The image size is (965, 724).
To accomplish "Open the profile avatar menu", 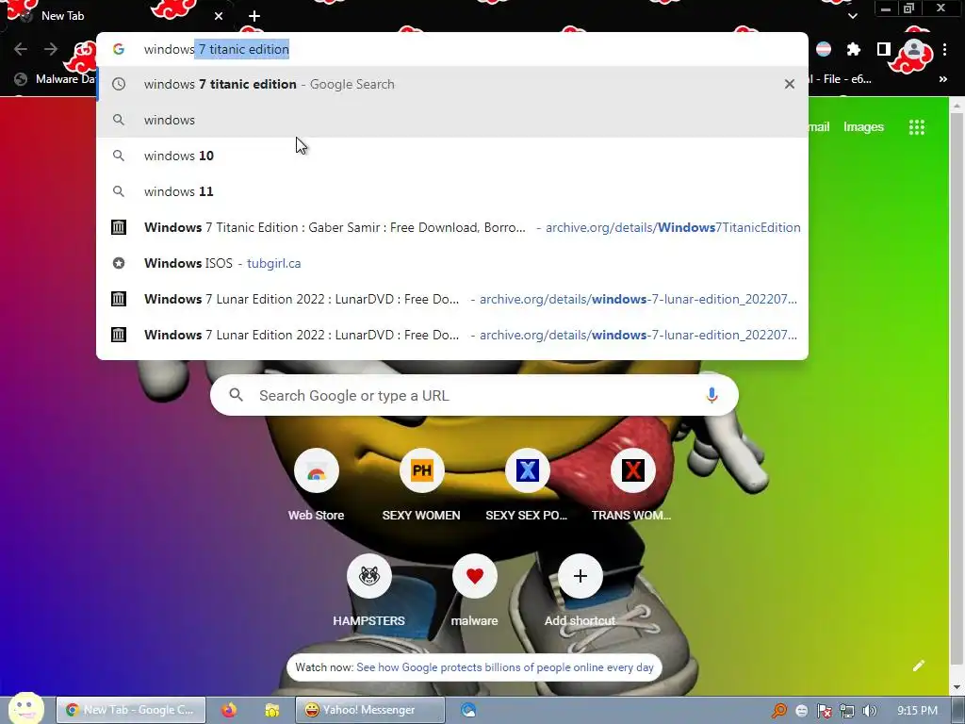I will coord(914,49).
